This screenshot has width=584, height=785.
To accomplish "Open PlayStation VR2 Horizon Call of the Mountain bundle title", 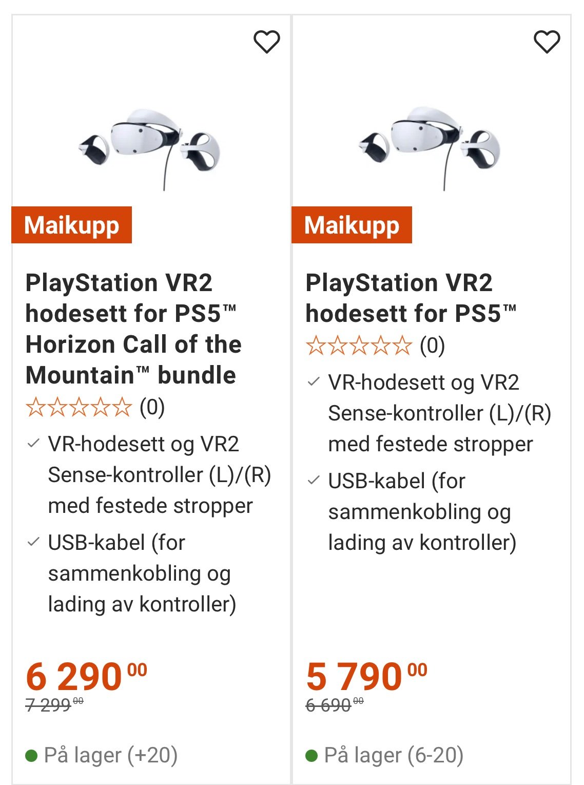I will pos(133,329).
